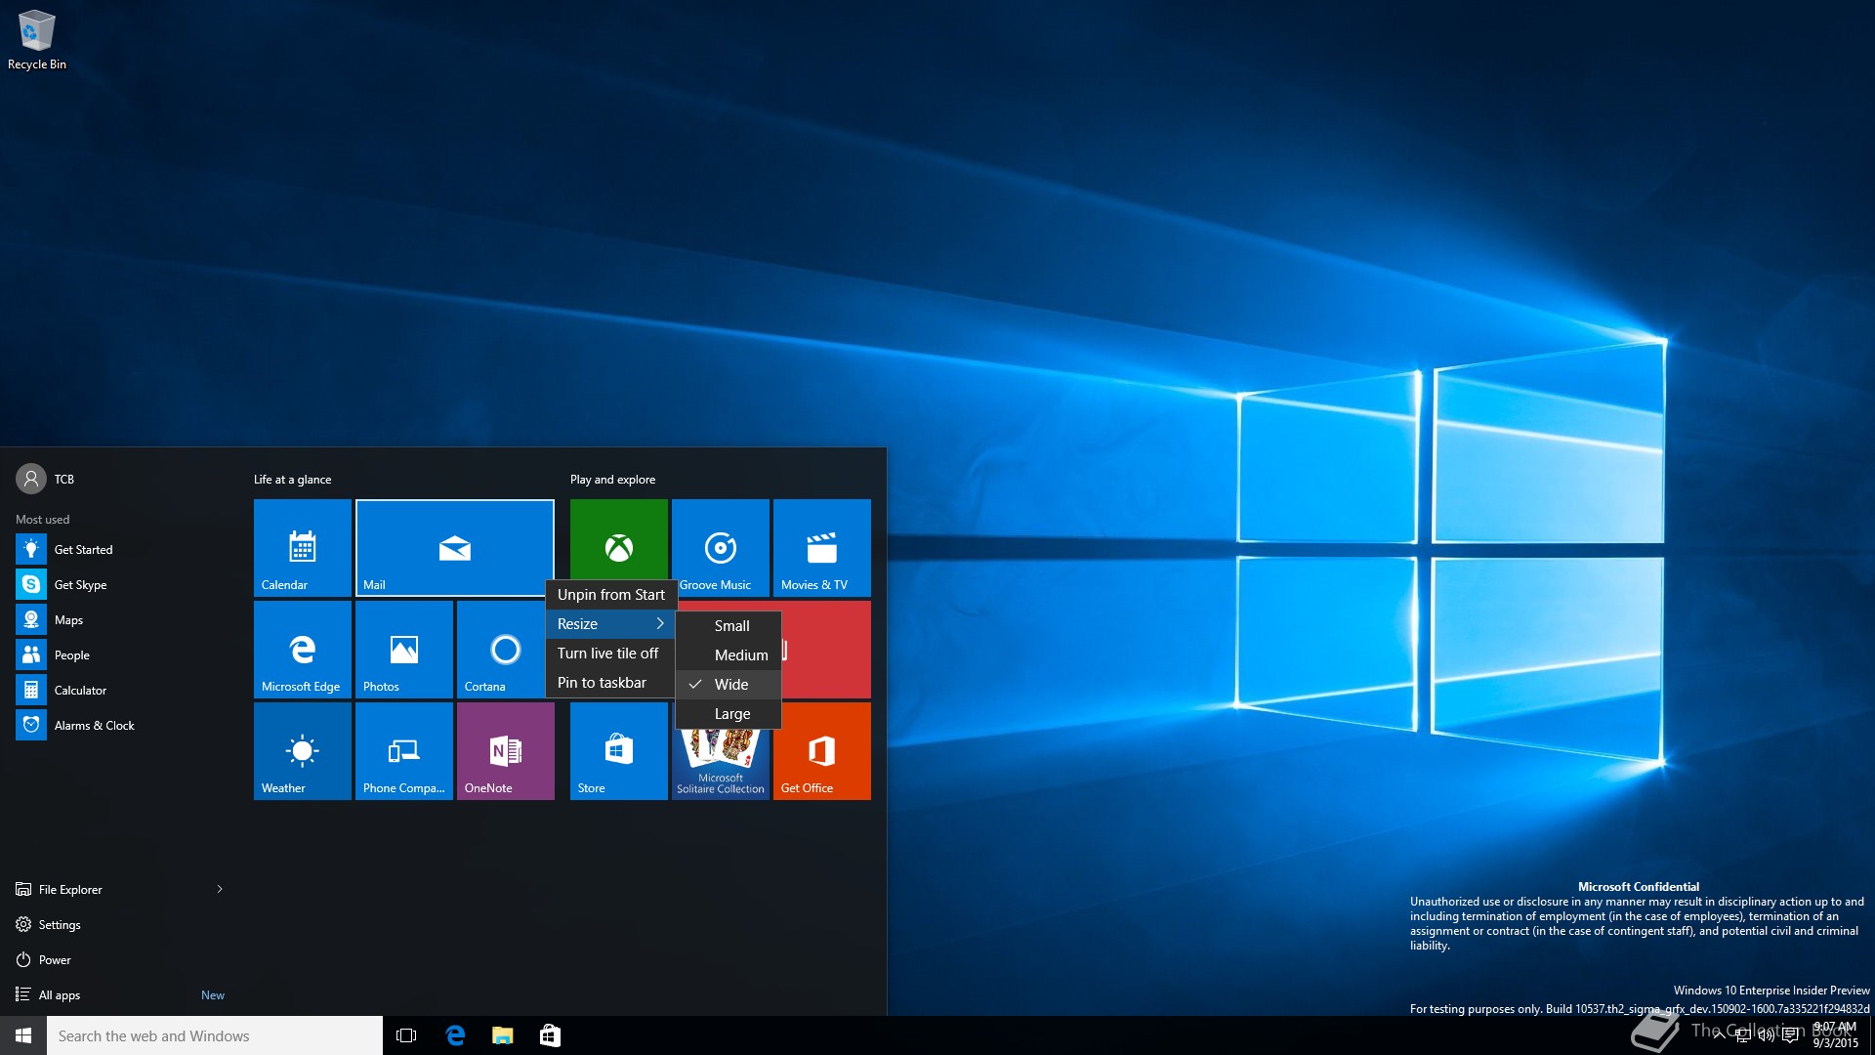Choose the Large tile size
Image resolution: width=1875 pixels, height=1055 pixels.
(x=729, y=714)
